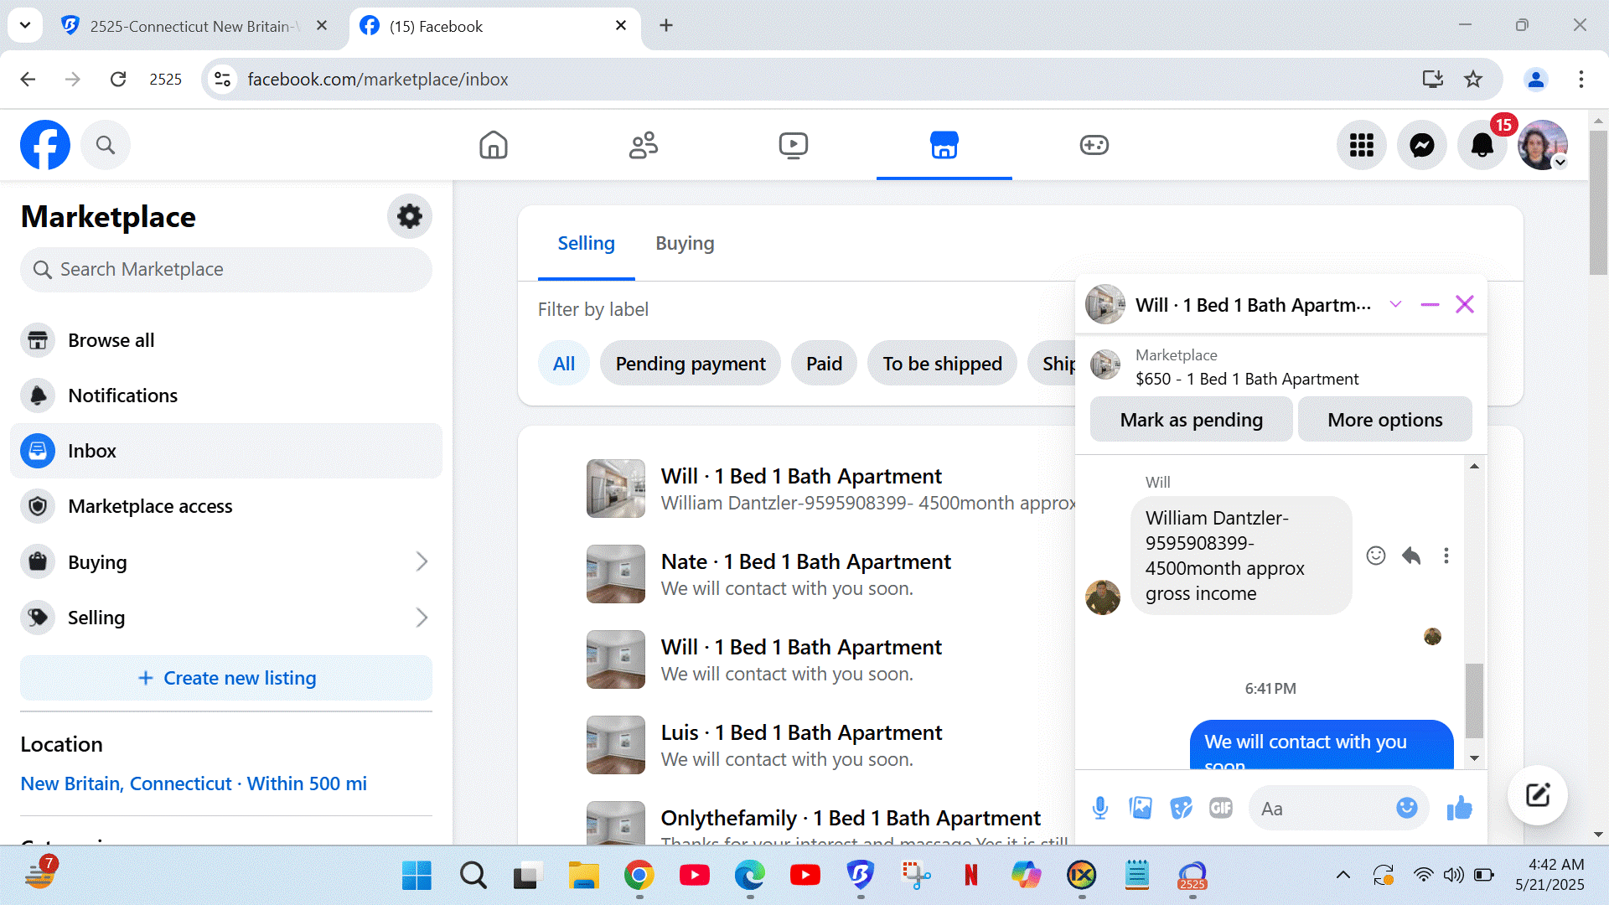Open the Gaming controller icon

[1094, 145]
